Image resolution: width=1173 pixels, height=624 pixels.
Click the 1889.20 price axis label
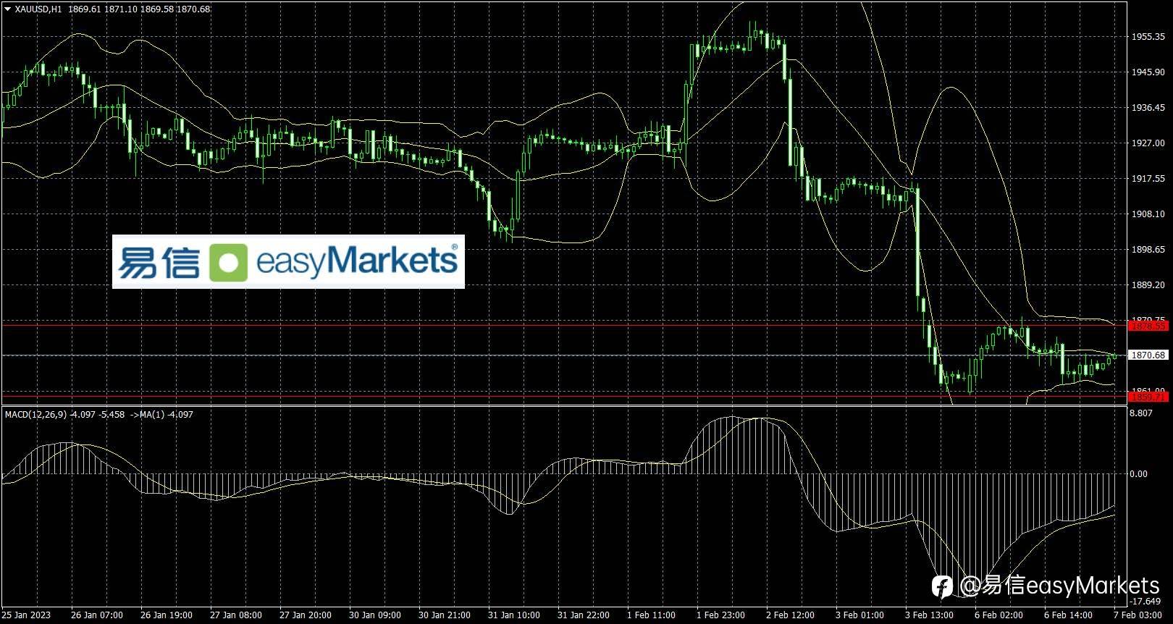pos(1149,285)
